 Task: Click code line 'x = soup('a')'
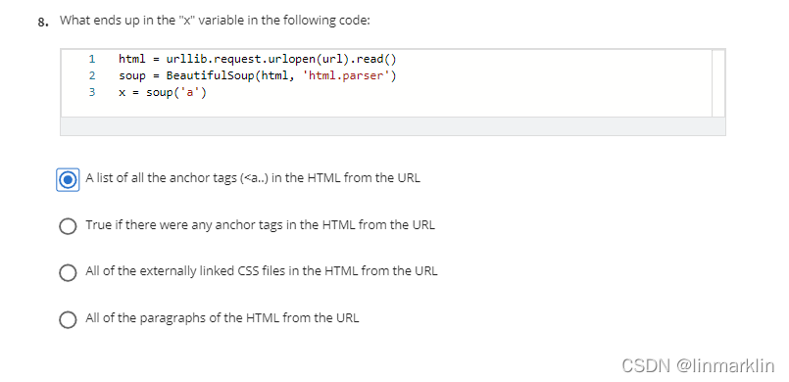163,92
